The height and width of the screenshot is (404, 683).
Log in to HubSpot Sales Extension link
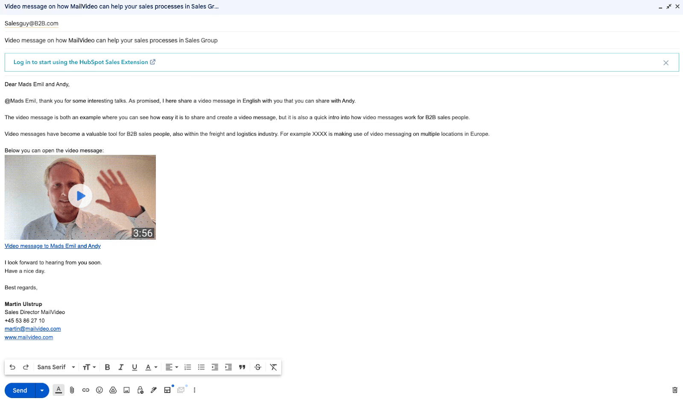tap(85, 62)
